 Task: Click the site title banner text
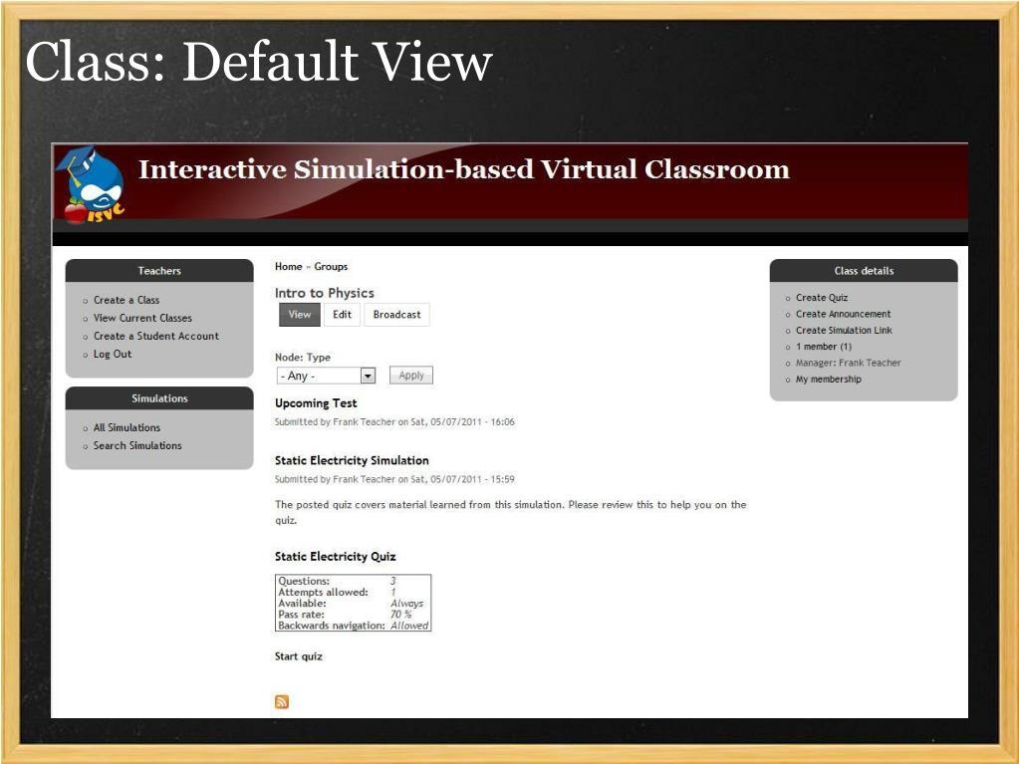pos(464,169)
